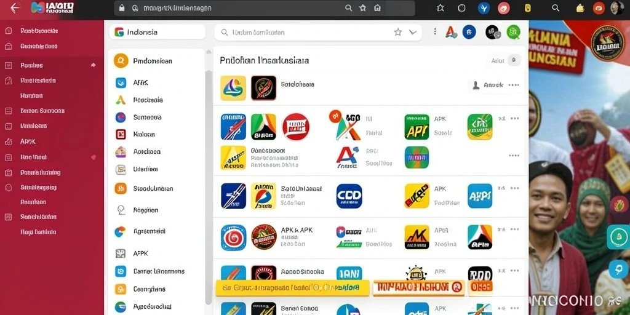630x315 pixels.
Task: Open the profile avatar in the top-right corner
Action: pos(616,8)
